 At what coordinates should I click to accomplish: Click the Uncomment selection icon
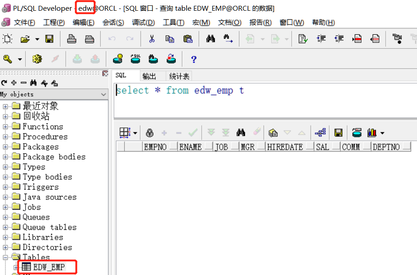point(375,39)
